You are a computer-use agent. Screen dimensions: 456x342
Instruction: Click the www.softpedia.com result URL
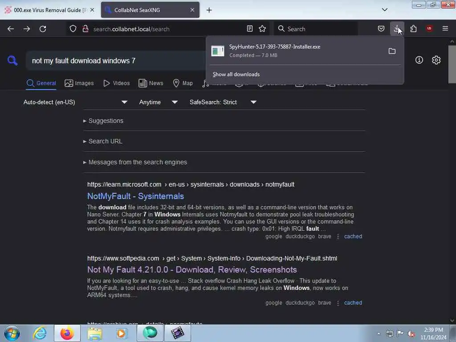click(x=212, y=259)
